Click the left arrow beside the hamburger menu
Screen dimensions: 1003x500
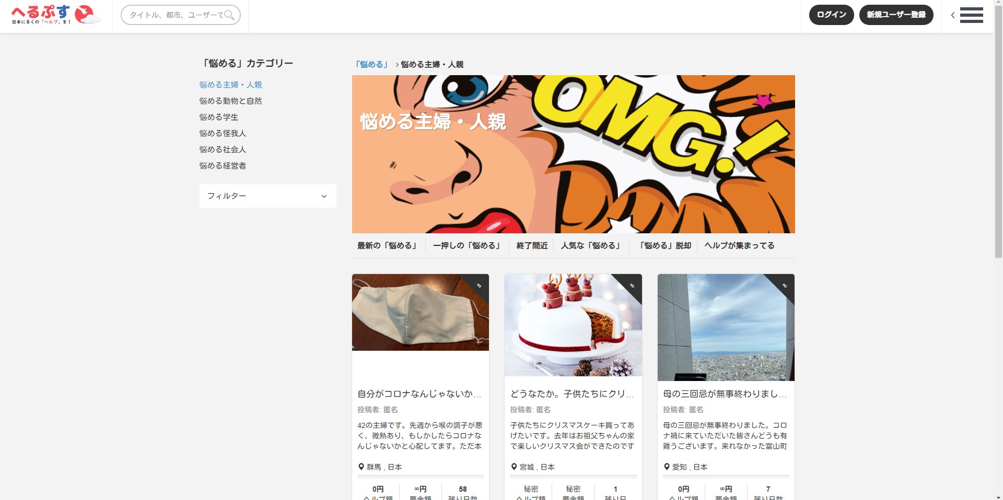pyautogui.click(x=953, y=15)
